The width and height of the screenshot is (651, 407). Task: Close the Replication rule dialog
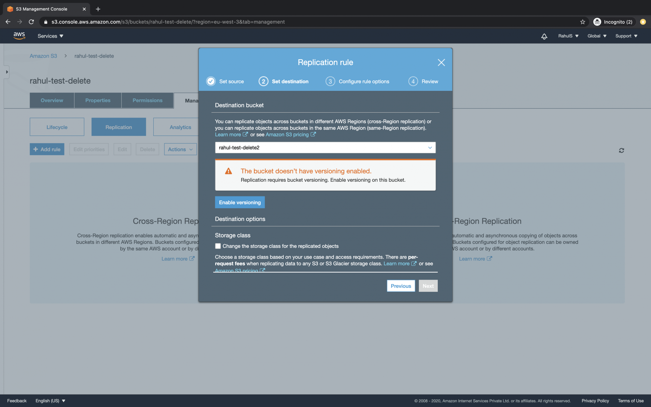click(x=441, y=63)
